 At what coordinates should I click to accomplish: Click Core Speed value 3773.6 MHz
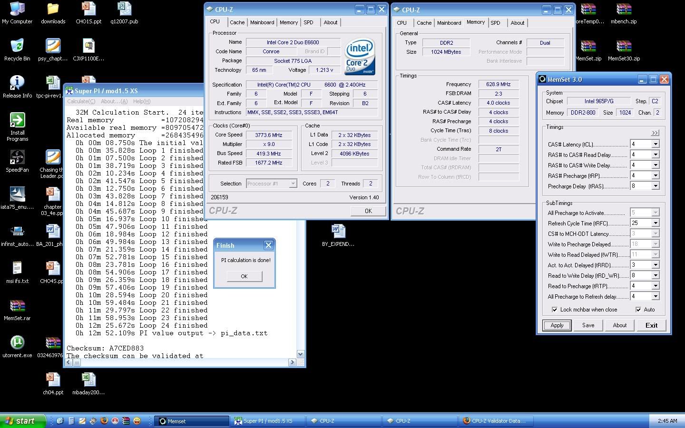tap(269, 135)
